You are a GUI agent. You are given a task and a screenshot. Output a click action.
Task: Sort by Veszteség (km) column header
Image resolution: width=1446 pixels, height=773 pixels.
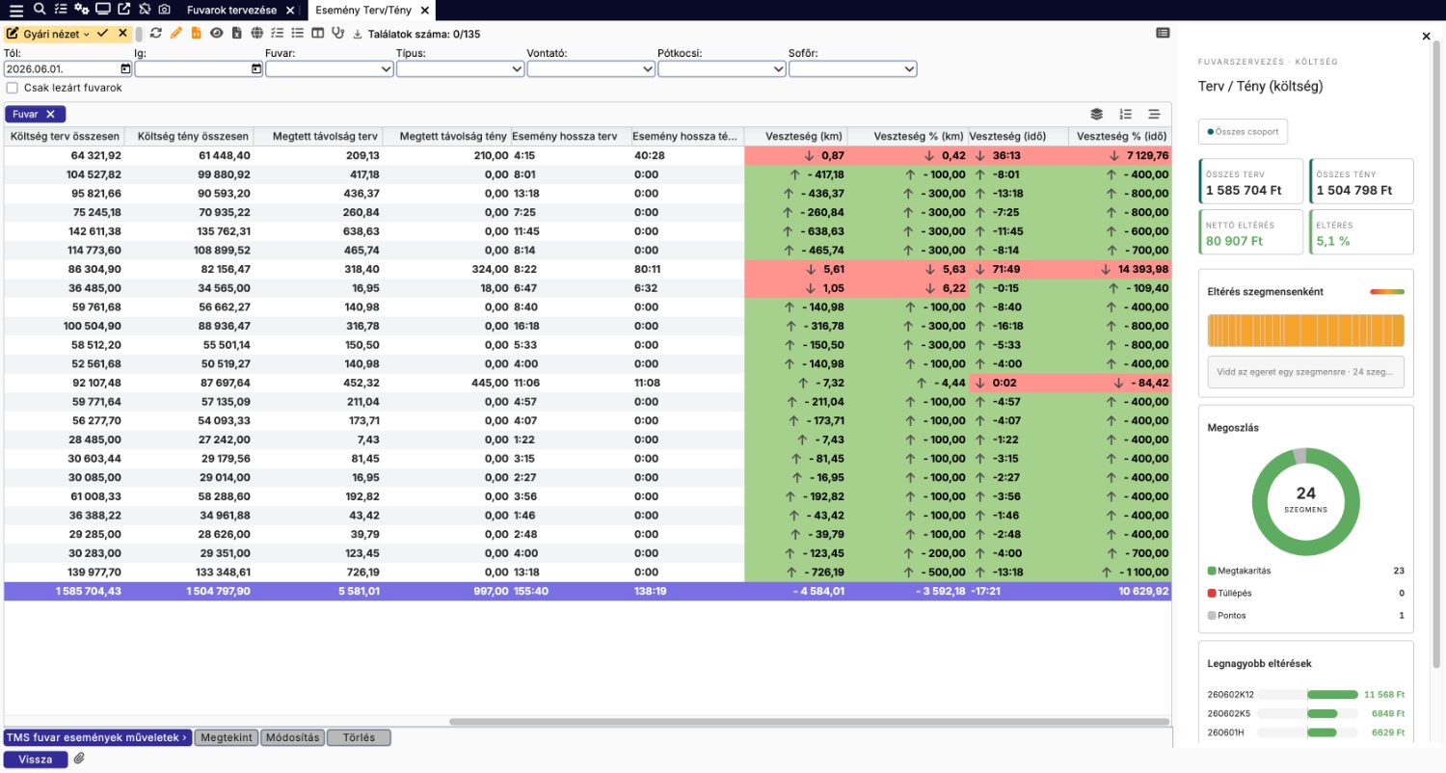point(795,137)
